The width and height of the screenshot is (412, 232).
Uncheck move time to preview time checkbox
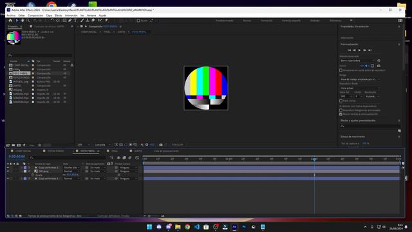click(x=341, y=114)
